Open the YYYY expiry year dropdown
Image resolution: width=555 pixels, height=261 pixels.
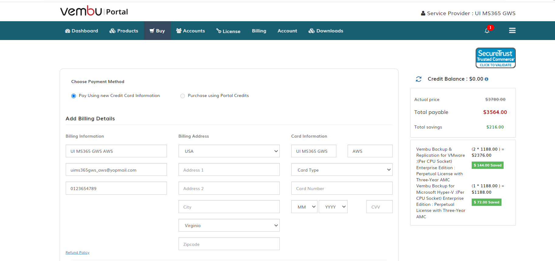[x=333, y=207]
